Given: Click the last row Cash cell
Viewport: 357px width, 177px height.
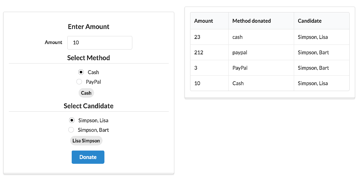Looking at the screenshot, I should [x=238, y=83].
